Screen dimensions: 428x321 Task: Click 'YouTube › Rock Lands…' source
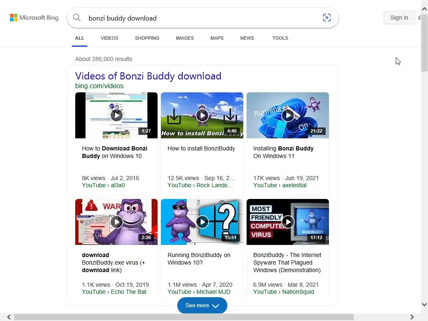tap(200, 185)
